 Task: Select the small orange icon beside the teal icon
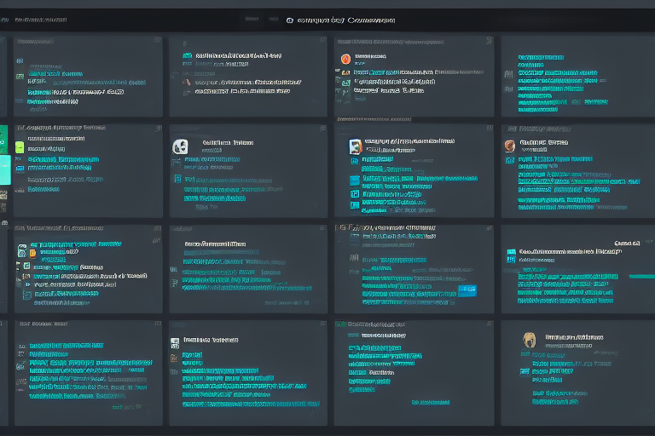[32, 252]
